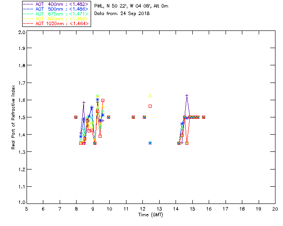Viewport: 283px width, 226px height.
Task: Click the isolated red square marker at 1.56
Action: tap(150, 106)
